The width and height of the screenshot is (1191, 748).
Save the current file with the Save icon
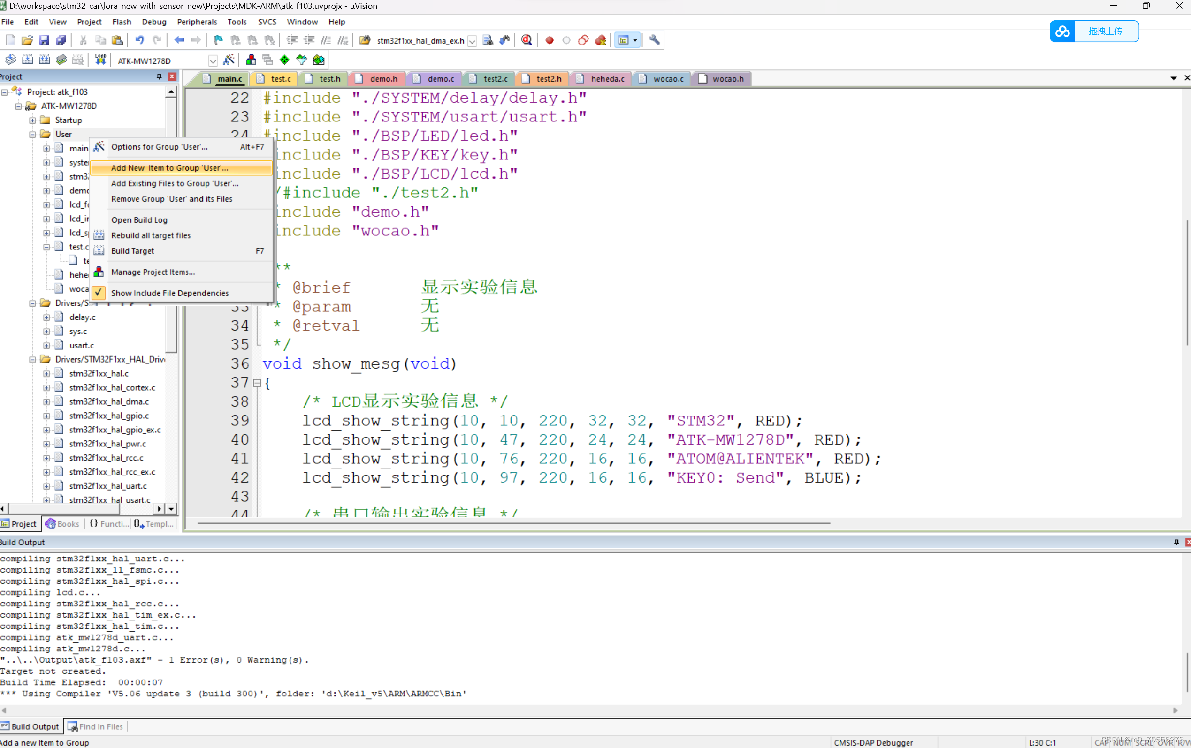(x=44, y=40)
